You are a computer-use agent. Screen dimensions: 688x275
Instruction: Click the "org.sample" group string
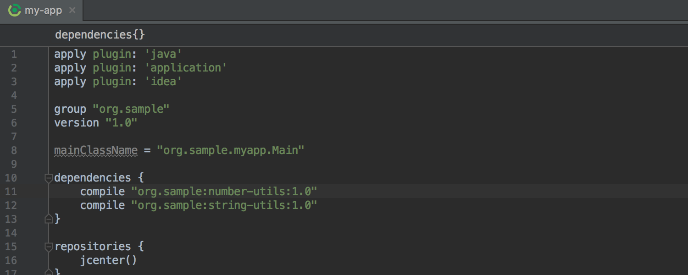(131, 109)
